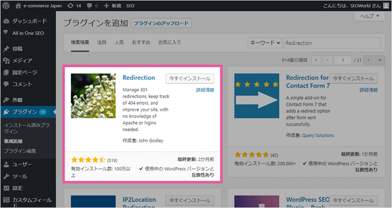The width and height of the screenshot is (392, 208).
Task: Open プラグイン編集 submenu item
Action: click(20, 151)
